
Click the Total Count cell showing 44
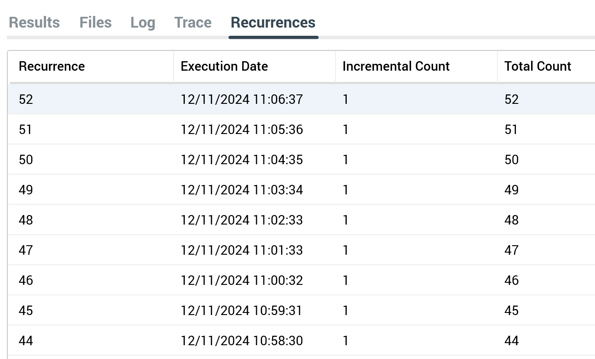click(511, 341)
